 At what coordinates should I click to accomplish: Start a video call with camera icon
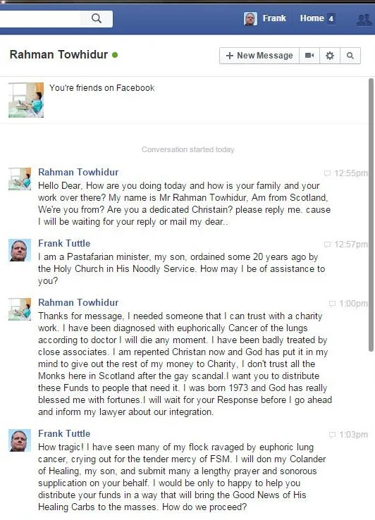[x=309, y=56]
